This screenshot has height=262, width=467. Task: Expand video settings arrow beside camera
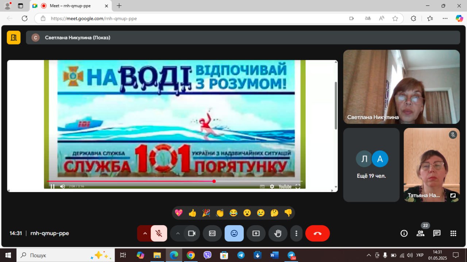pos(178,234)
